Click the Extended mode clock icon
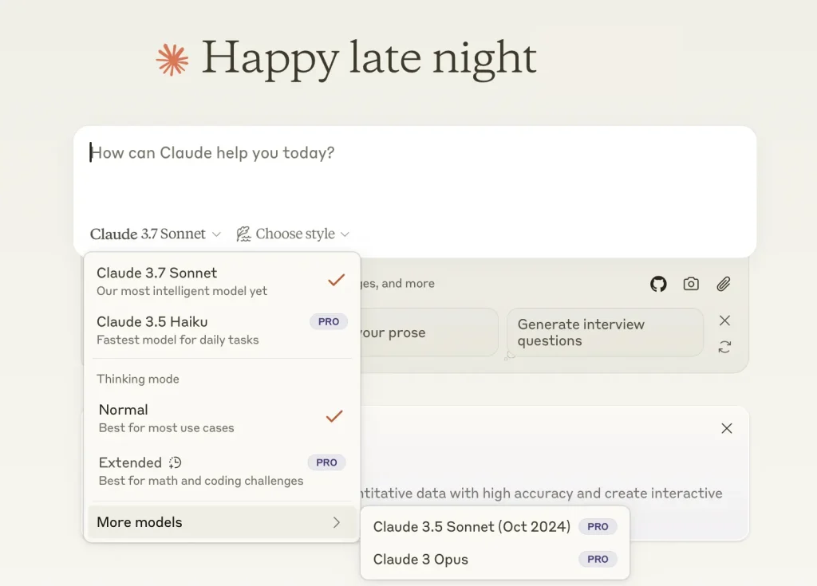Viewport: 817px width, 586px height. click(x=175, y=462)
